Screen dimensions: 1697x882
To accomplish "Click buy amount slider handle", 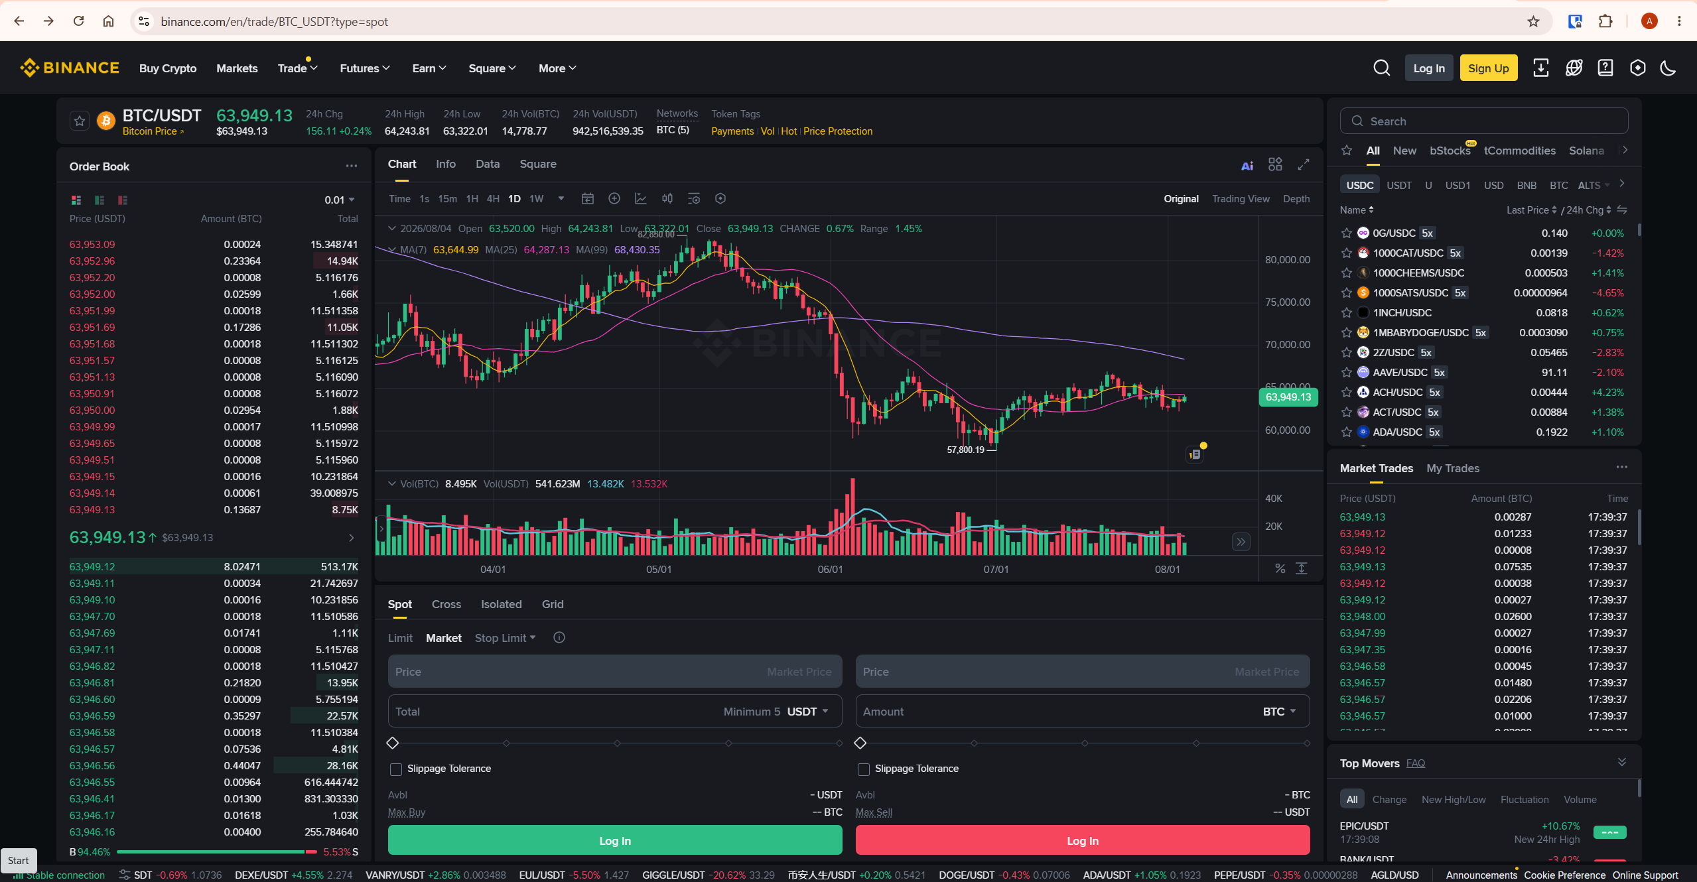I will pyautogui.click(x=393, y=743).
